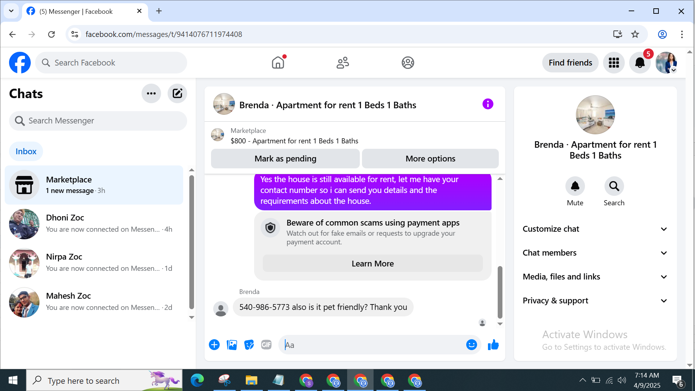Go to the Home feed icon
The image size is (695, 391).
point(278,63)
